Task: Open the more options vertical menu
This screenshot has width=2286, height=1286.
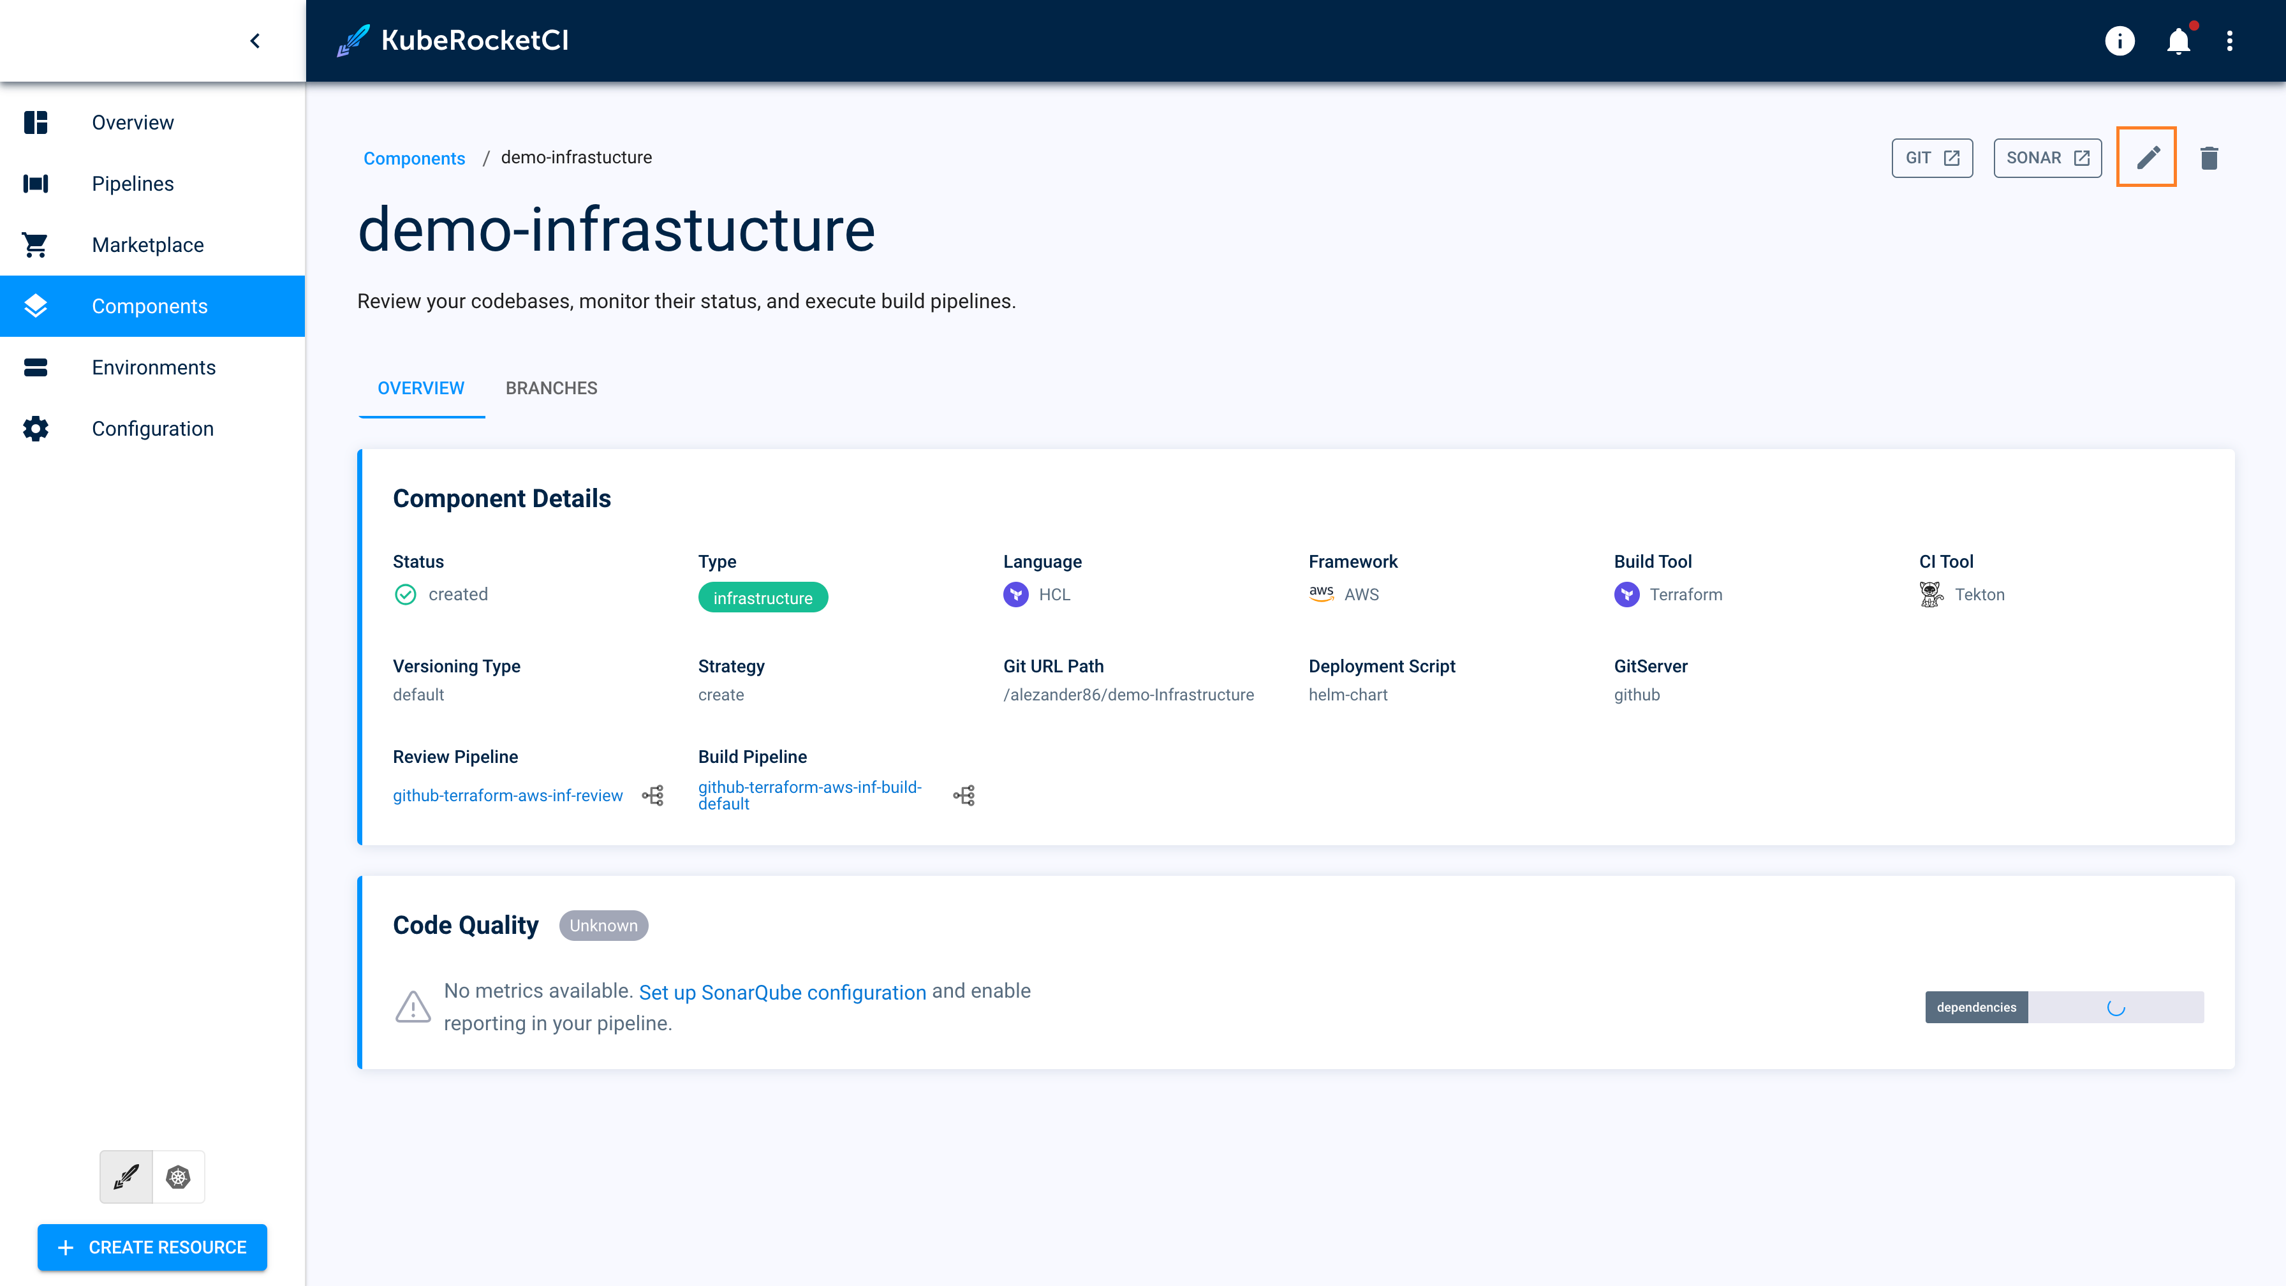Action: [x=2231, y=41]
